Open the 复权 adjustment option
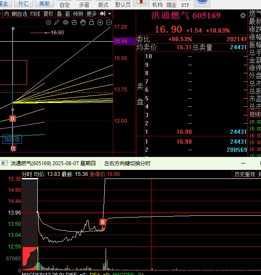This screenshot has height=275, width=261. click(x=48, y=14)
